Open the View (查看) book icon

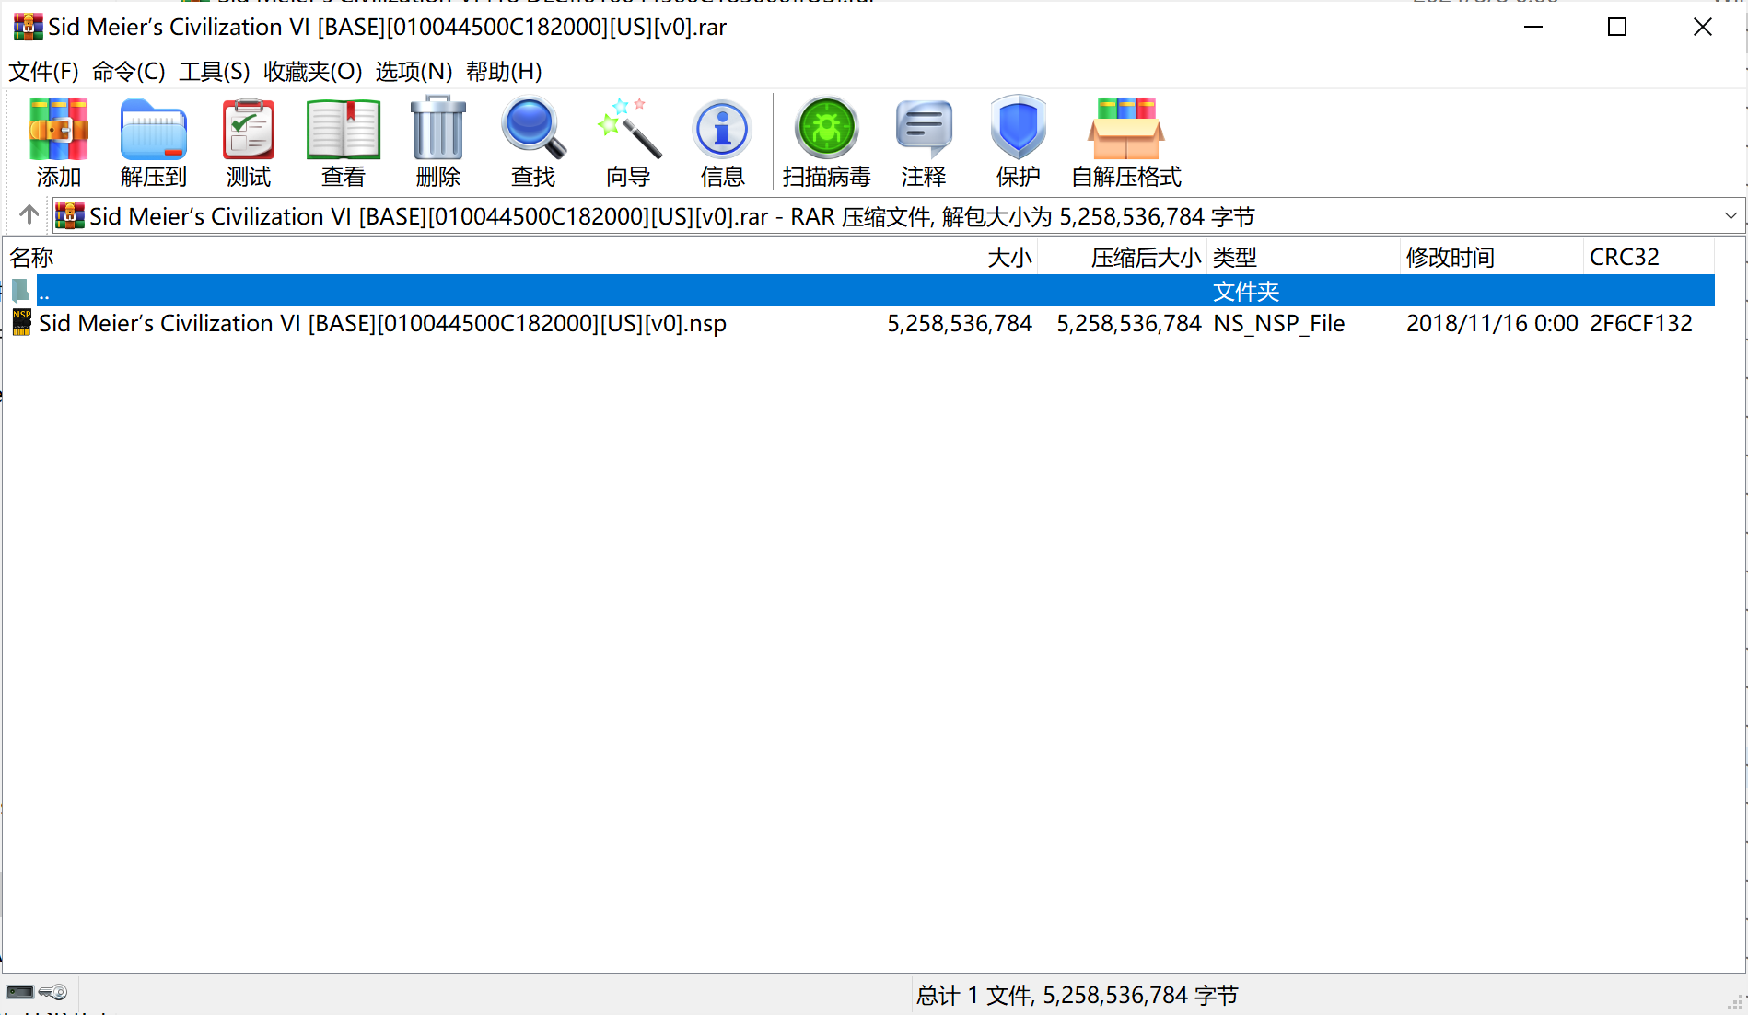(x=344, y=142)
